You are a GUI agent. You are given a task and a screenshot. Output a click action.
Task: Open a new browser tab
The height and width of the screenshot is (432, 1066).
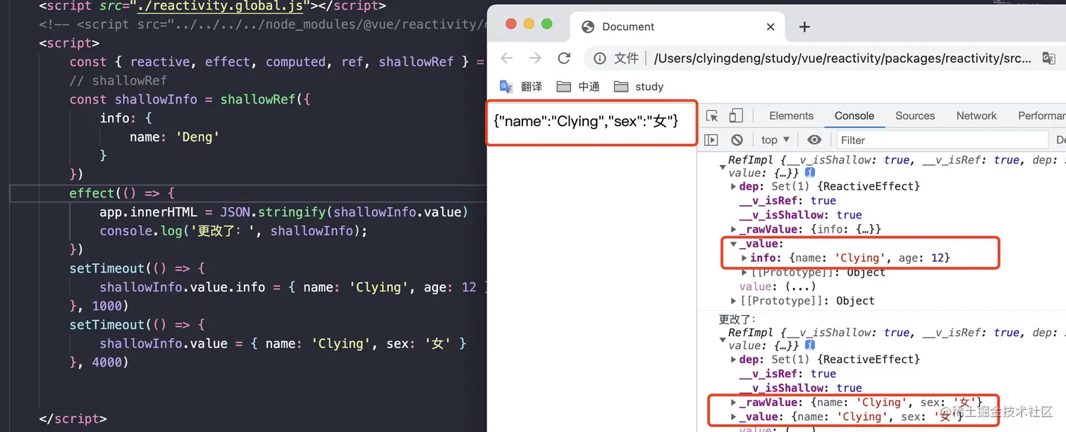coord(804,27)
